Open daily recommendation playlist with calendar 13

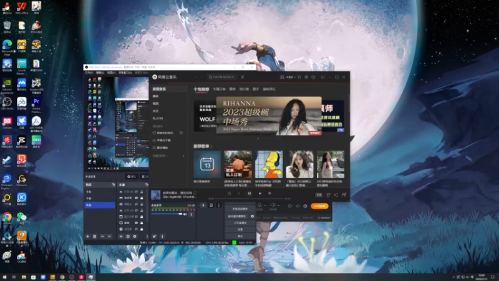click(207, 164)
